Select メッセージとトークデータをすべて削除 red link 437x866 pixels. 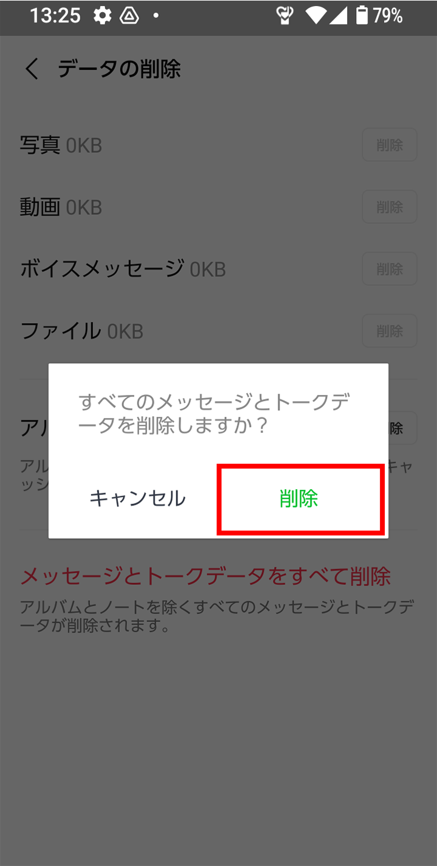[205, 576]
